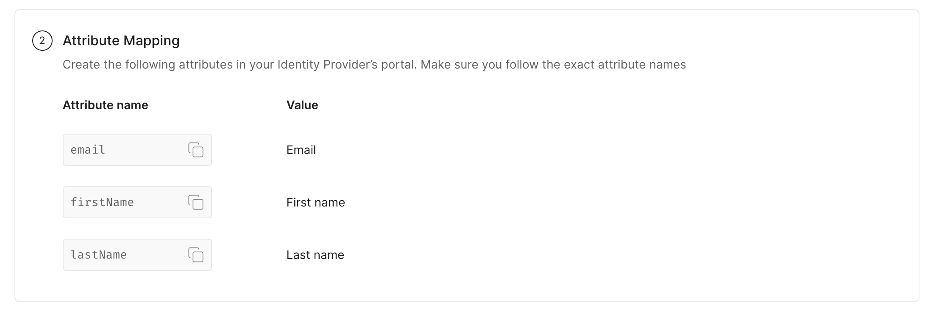Click the step 2 circle indicator
936x314 pixels.
tap(42, 41)
